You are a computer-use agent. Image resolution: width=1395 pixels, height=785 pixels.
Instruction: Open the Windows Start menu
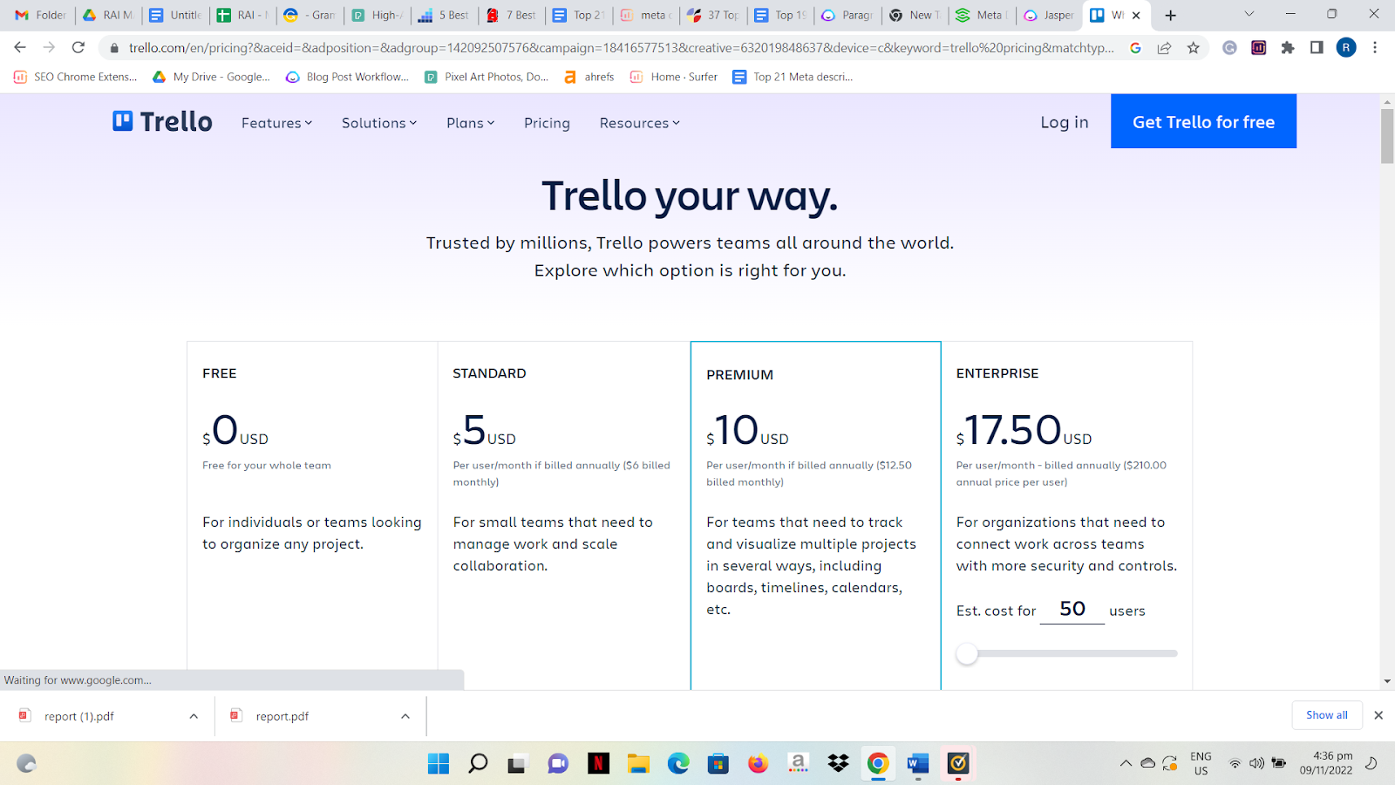click(x=439, y=764)
